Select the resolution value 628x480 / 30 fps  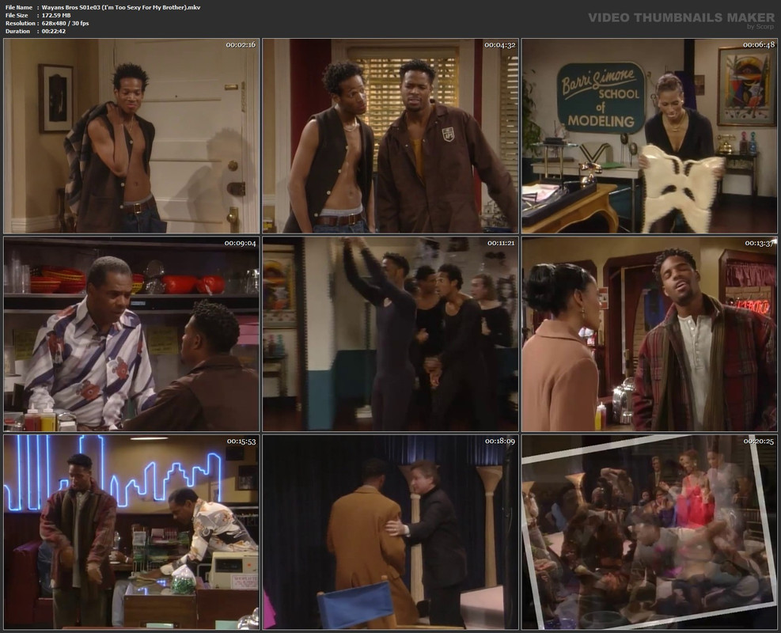[x=65, y=24]
